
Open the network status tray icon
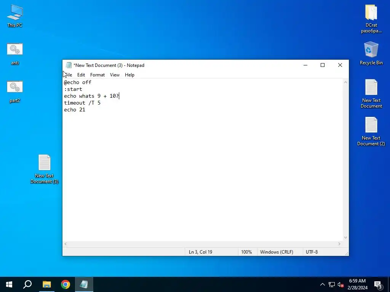click(x=332, y=284)
